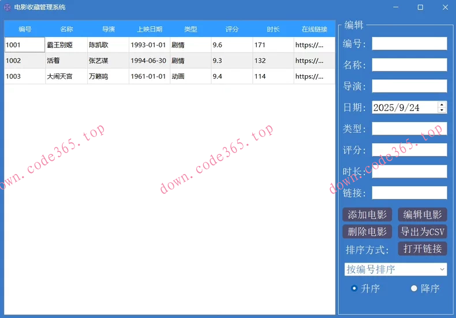Focus the 名称 input field
The image size is (456, 318).
coord(409,65)
